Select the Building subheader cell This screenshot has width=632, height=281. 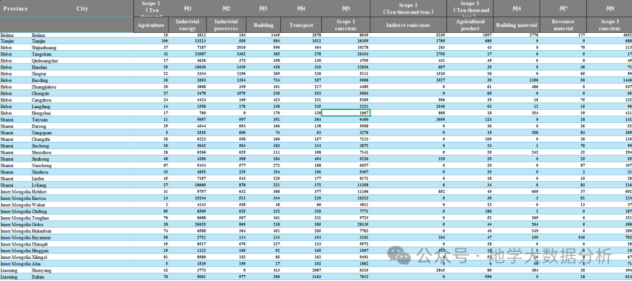(263, 25)
